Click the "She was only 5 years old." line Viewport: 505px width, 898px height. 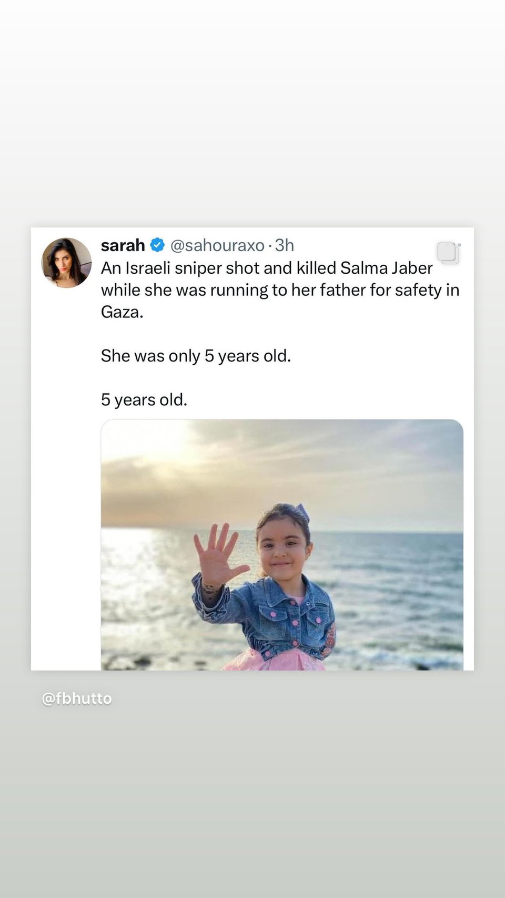[x=196, y=356]
